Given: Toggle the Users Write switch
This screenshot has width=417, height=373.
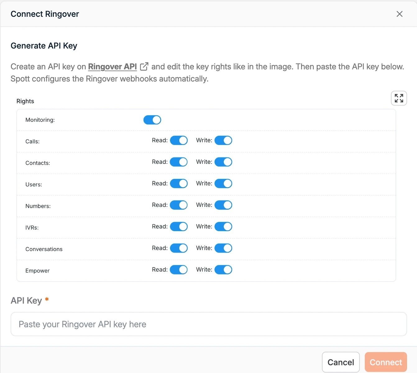Looking at the screenshot, I should [x=223, y=183].
